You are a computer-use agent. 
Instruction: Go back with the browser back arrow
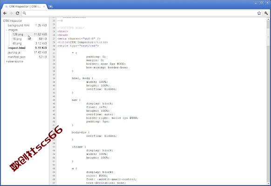click(x=5, y=13)
